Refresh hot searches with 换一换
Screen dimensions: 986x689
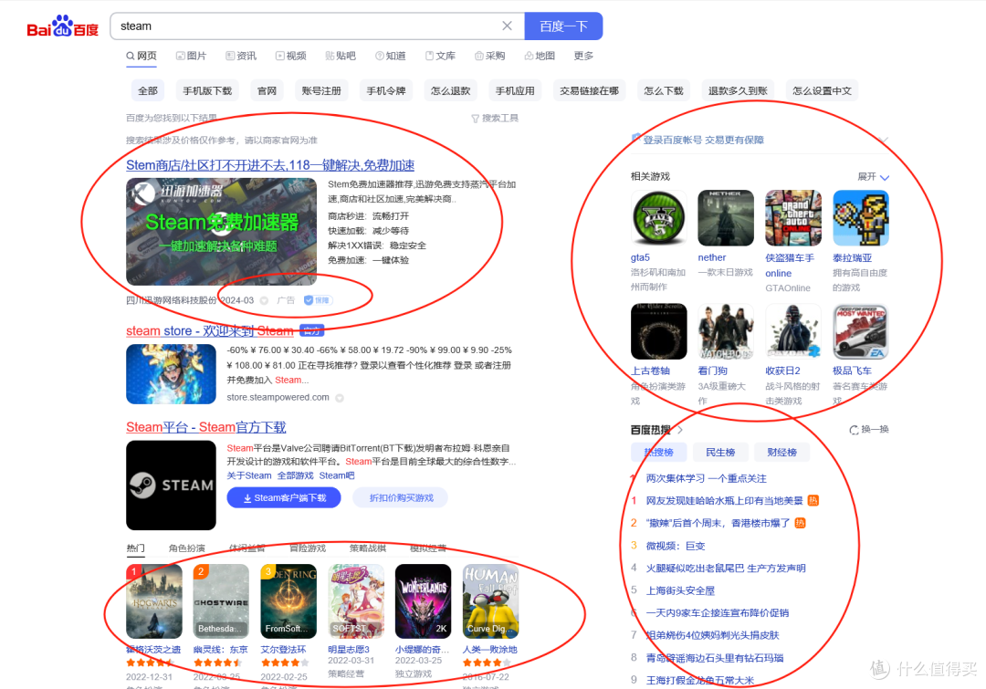coord(868,429)
